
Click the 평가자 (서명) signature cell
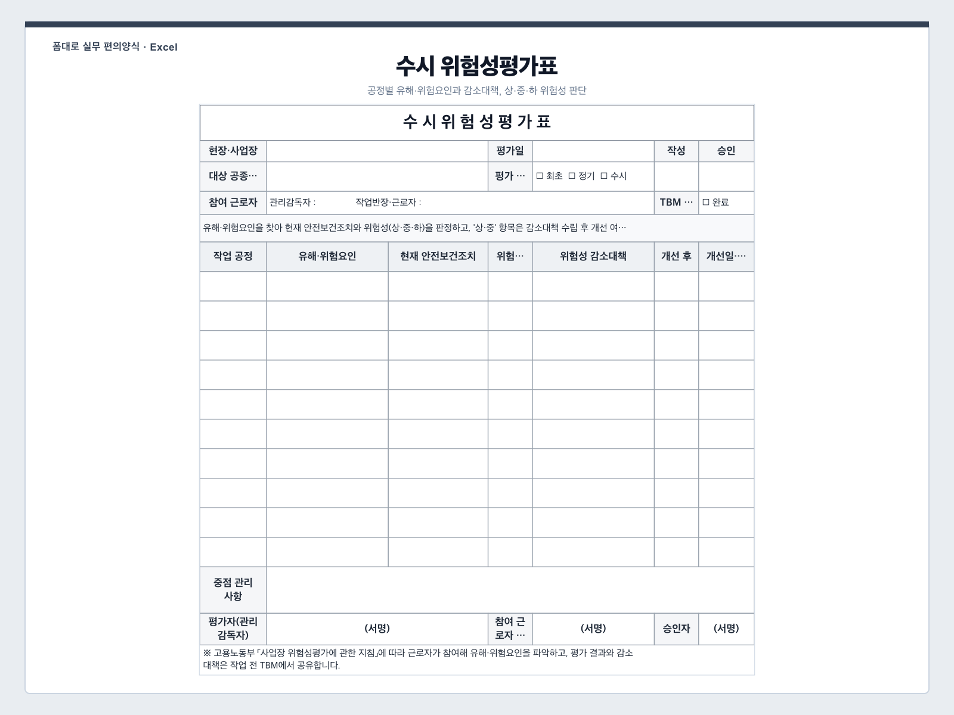point(377,629)
